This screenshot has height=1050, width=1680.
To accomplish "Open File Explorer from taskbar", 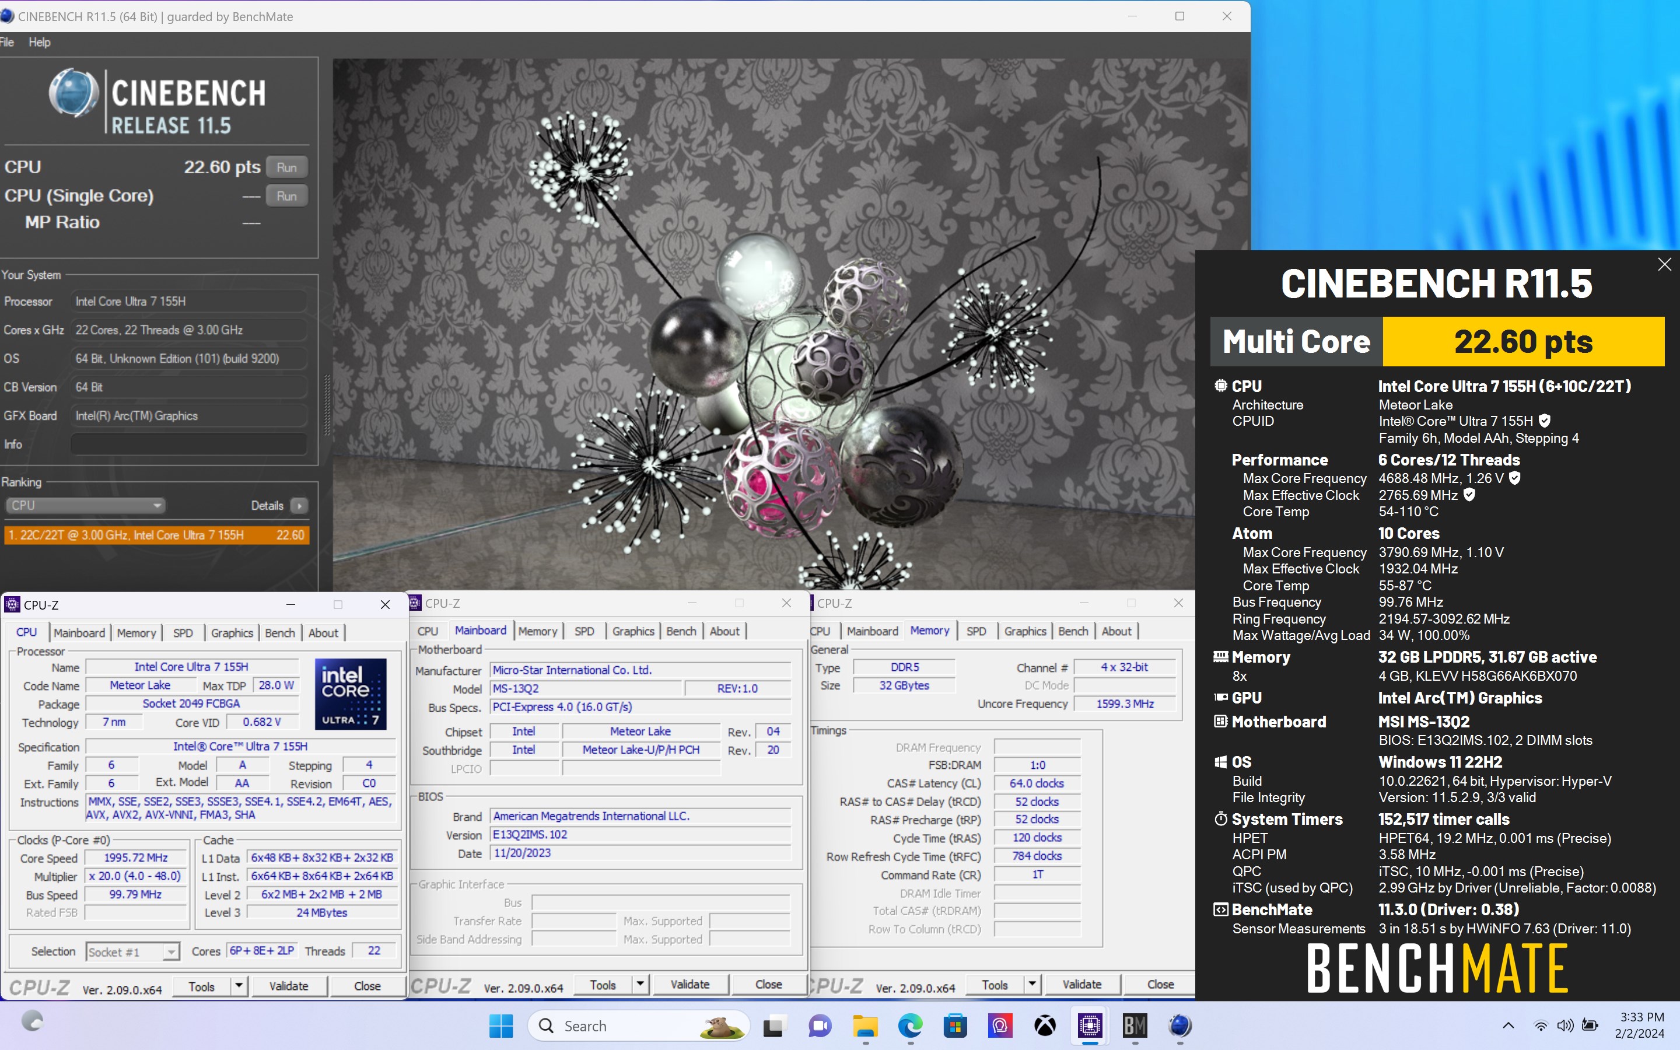I will click(865, 1025).
